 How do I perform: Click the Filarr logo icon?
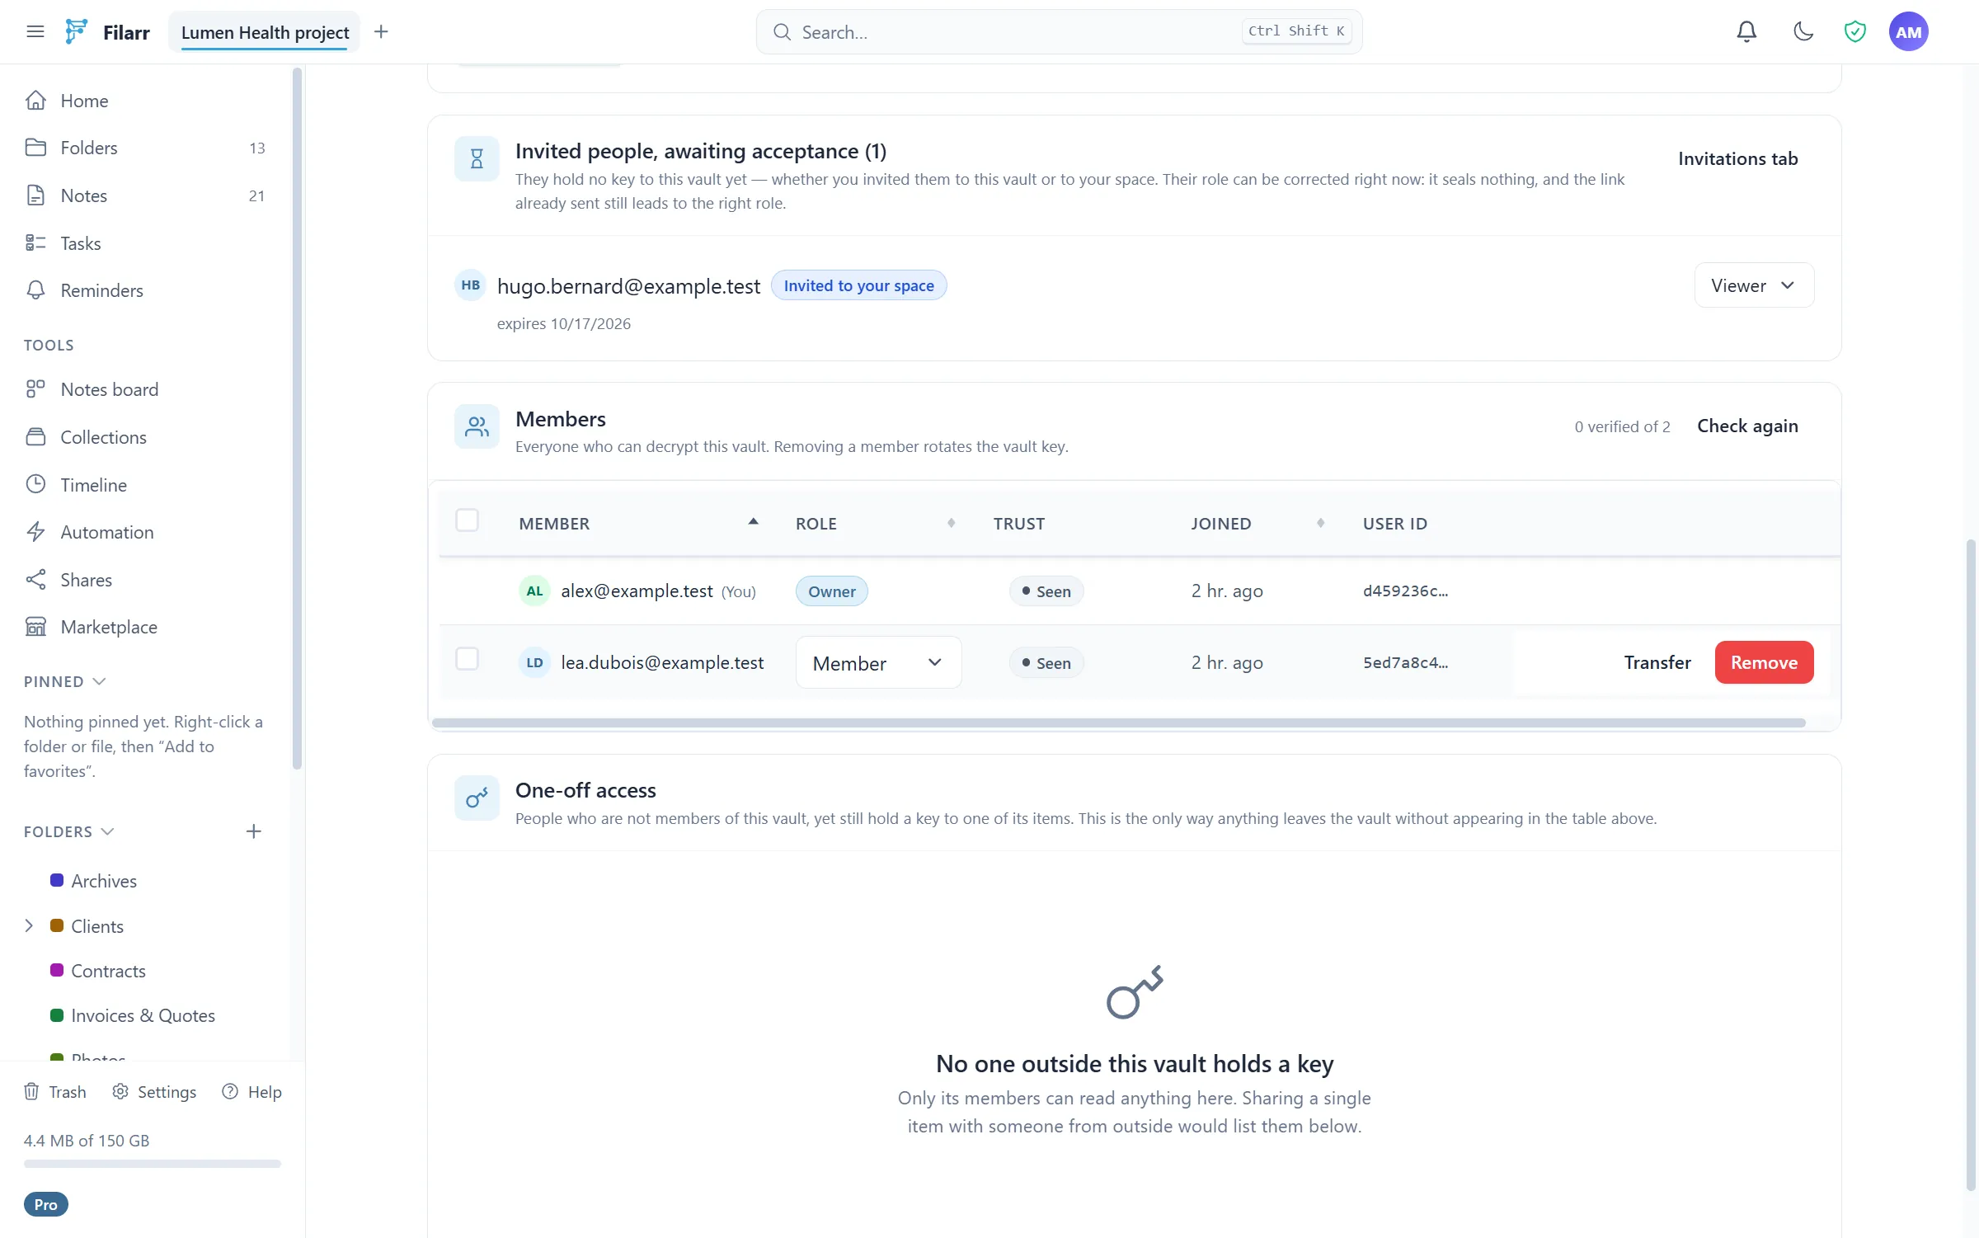pos(76,32)
